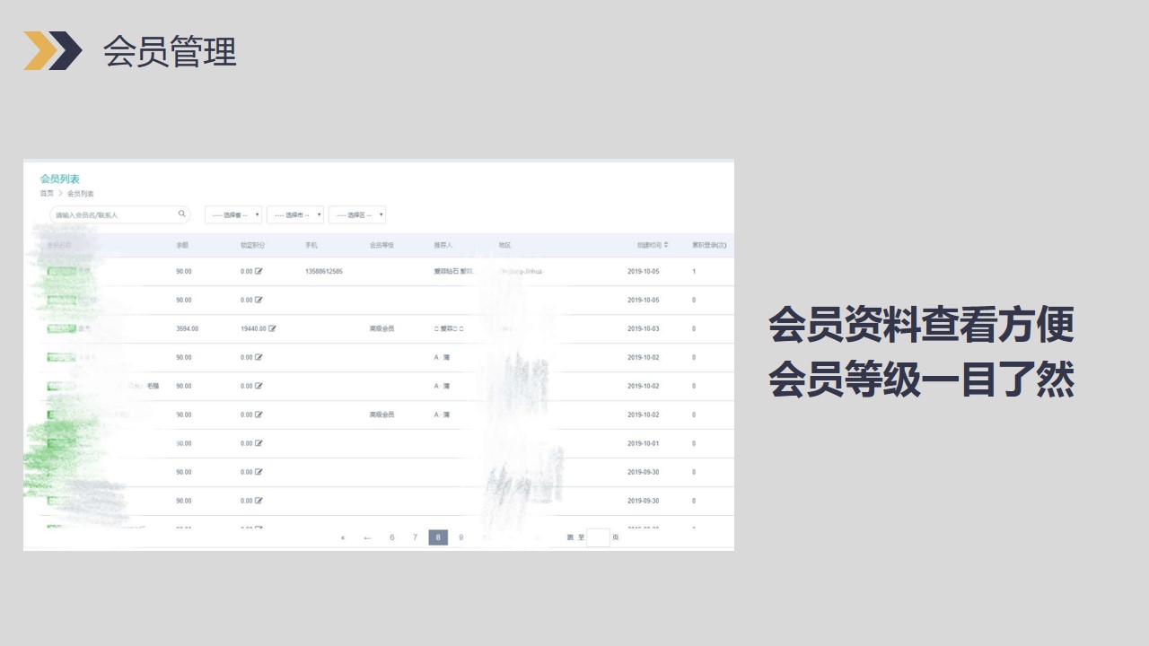Edit locked points for the 19440.00 row

point(272,329)
